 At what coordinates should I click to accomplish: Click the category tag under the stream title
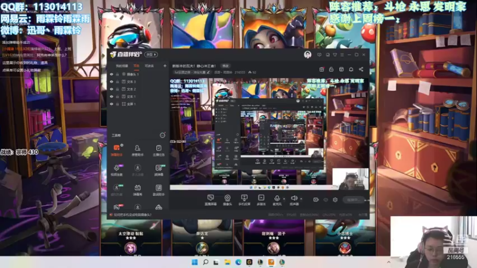pos(192,72)
